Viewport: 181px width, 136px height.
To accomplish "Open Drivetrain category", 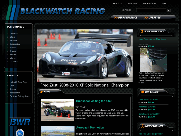I will click(x=14, y=34).
